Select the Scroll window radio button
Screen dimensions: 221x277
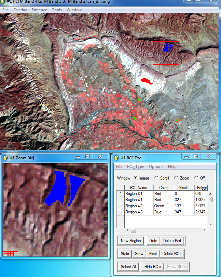click(156, 178)
